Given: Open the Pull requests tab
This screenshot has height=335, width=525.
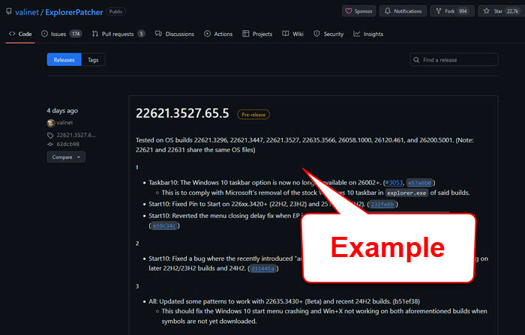Looking at the screenshot, I should point(118,34).
